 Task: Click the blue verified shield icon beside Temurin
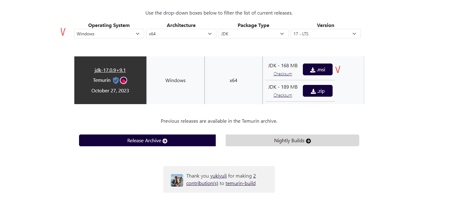coord(116,81)
